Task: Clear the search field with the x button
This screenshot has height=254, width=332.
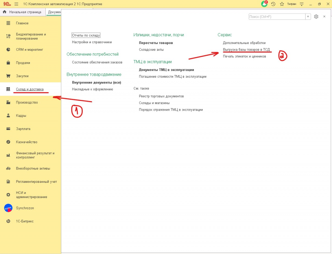Action: (308, 17)
